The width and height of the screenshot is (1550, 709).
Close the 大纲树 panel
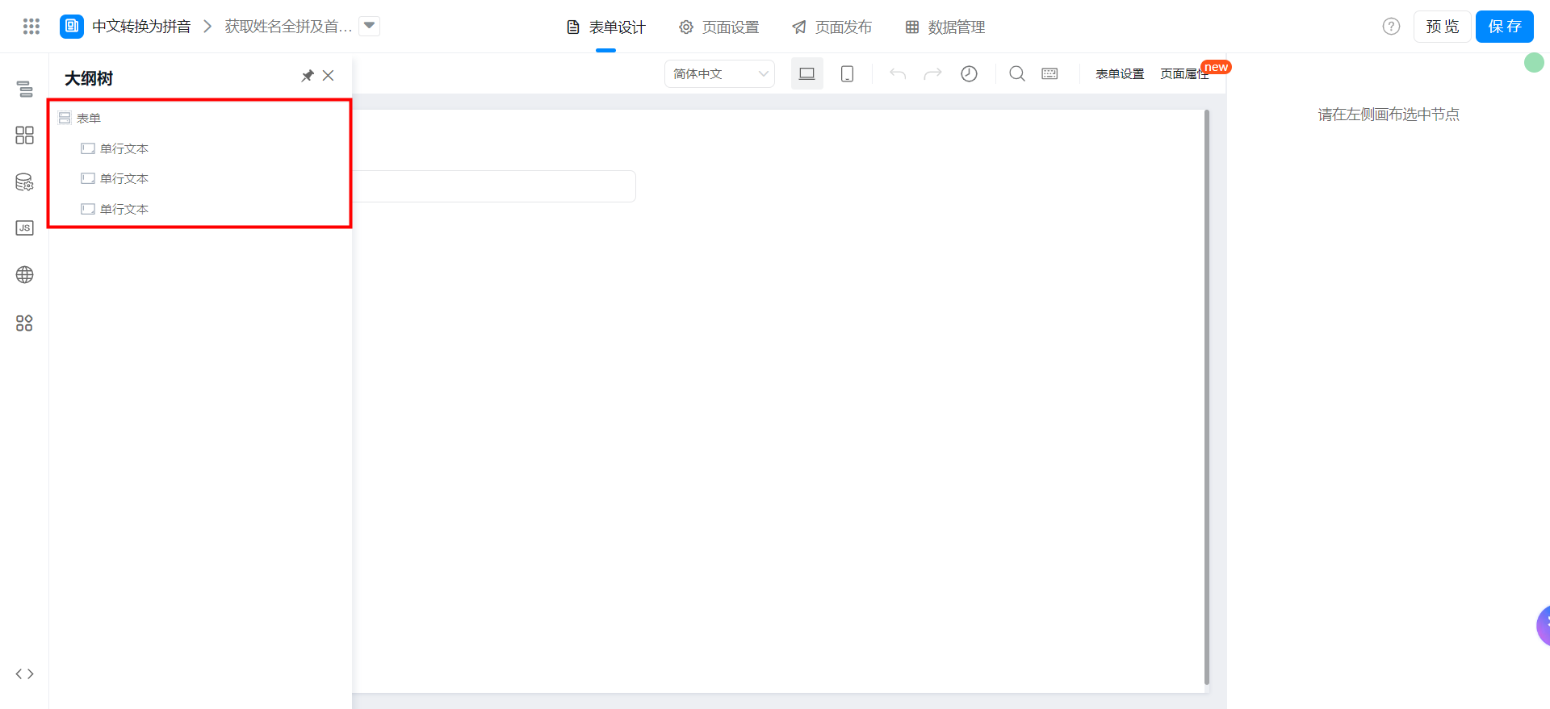click(329, 76)
